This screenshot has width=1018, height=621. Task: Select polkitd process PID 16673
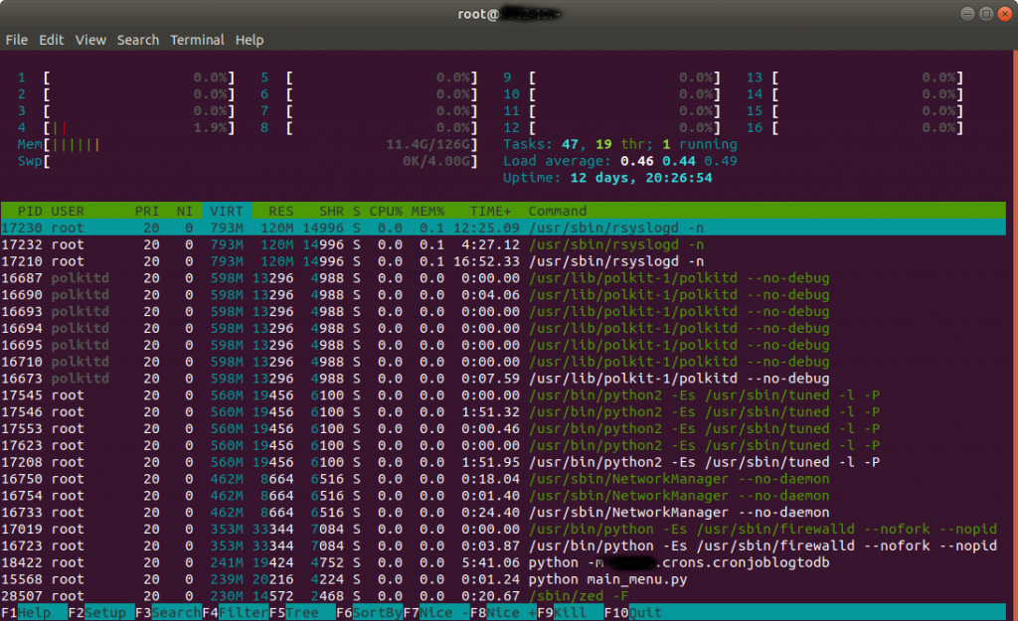[503, 379]
